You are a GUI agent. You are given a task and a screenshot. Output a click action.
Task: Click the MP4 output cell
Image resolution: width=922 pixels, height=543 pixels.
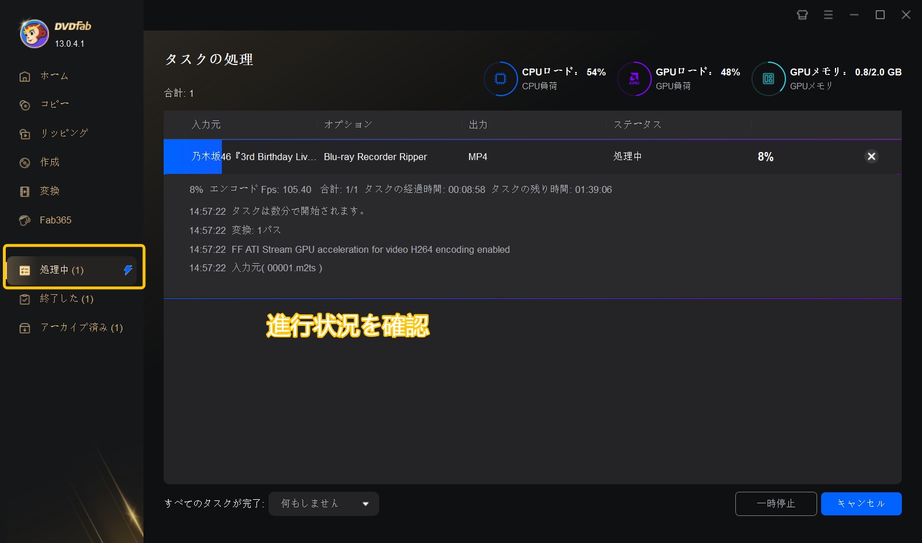tap(478, 157)
